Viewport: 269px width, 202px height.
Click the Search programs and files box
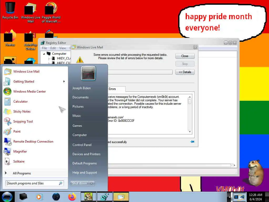[x=35, y=183]
